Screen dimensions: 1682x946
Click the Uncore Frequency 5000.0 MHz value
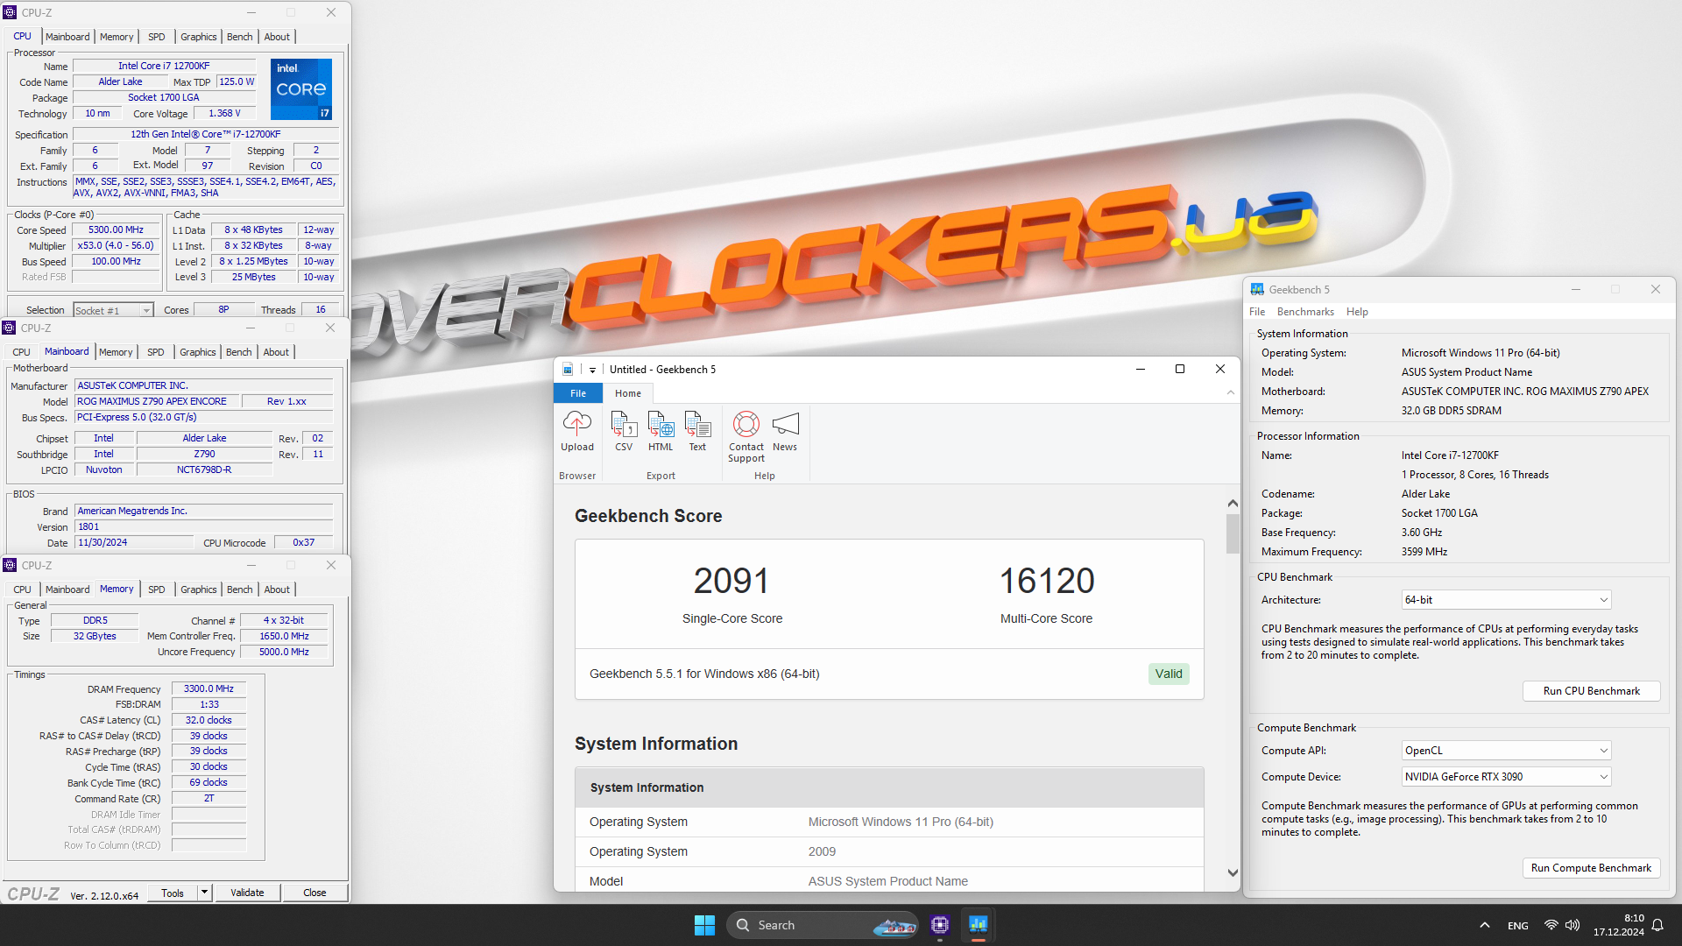[284, 652]
